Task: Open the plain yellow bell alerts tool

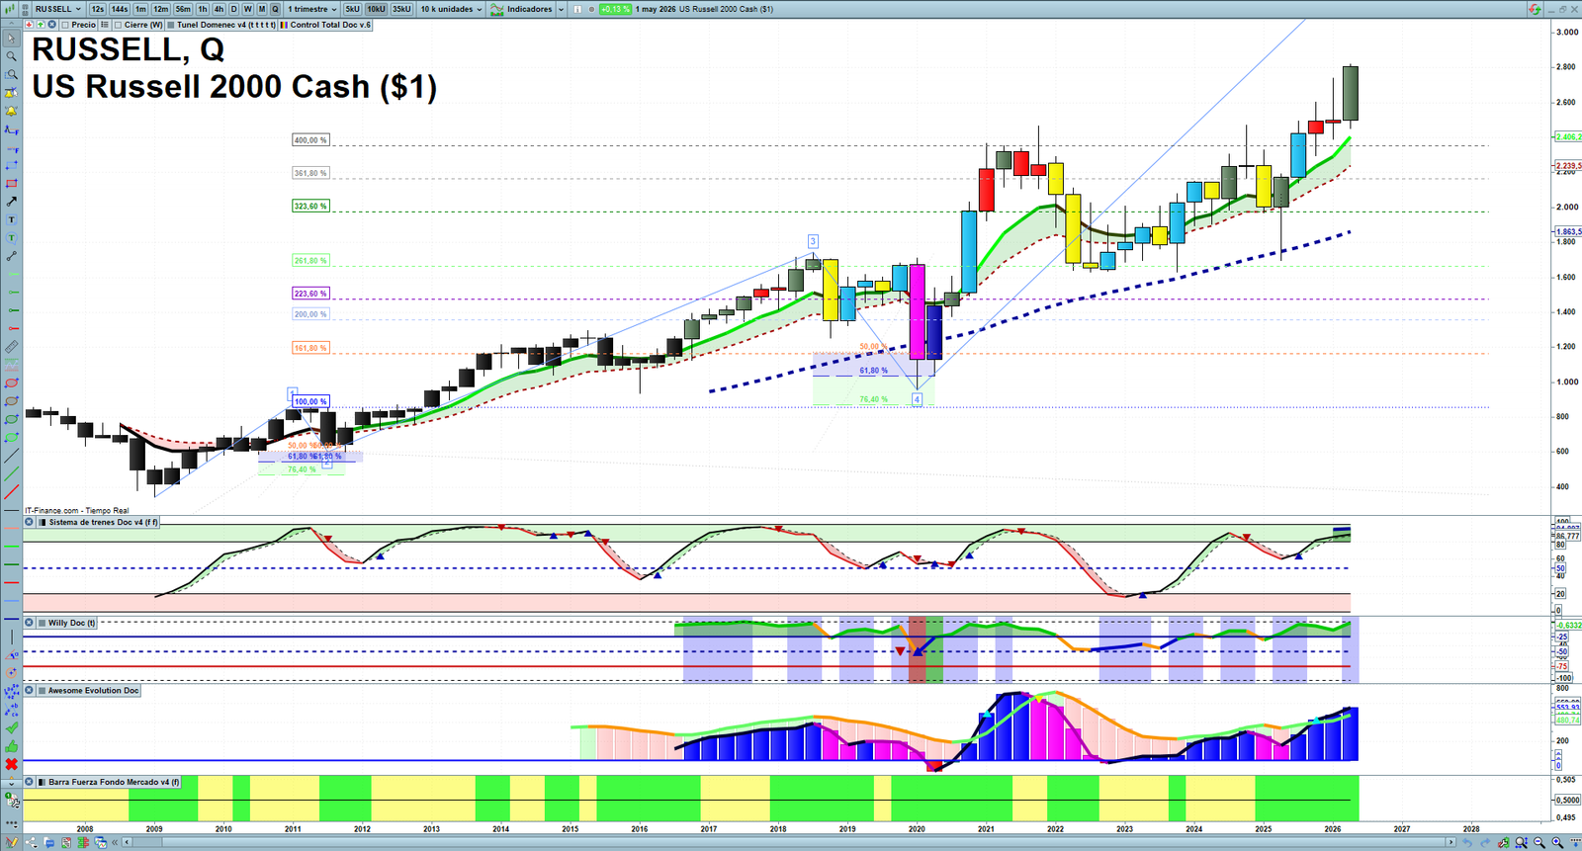Action: 11,111
